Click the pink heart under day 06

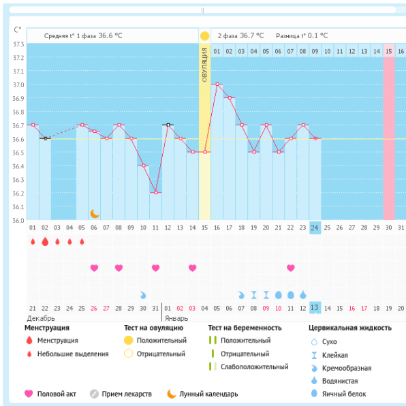pos(94,268)
